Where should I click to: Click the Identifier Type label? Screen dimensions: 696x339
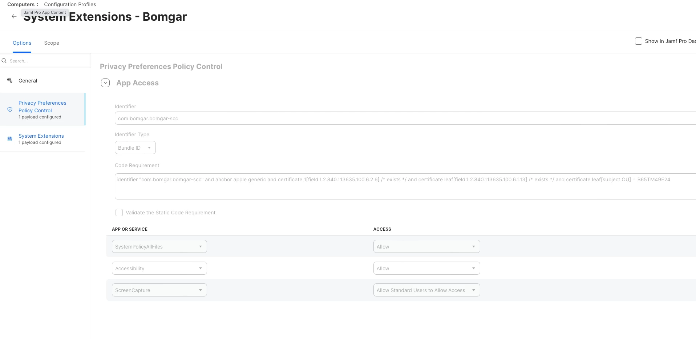[132, 134]
